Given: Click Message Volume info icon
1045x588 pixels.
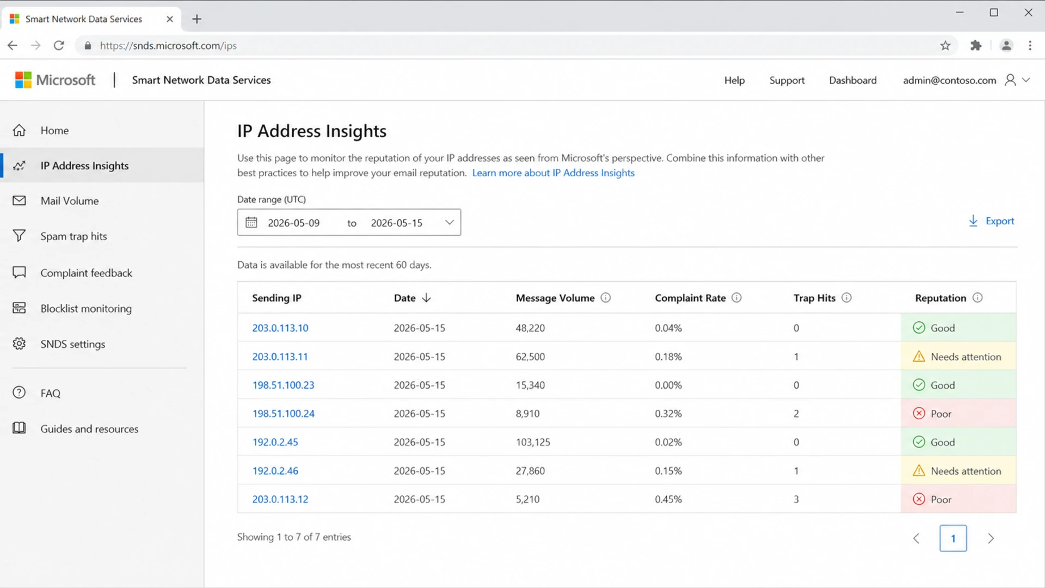Looking at the screenshot, I should (x=606, y=298).
